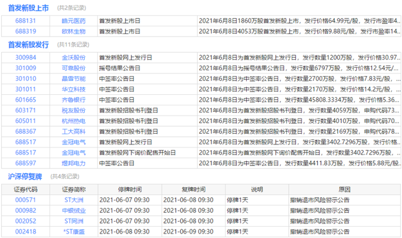
Task: Click stock code 000571
Action: pyautogui.click(x=25, y=200)
